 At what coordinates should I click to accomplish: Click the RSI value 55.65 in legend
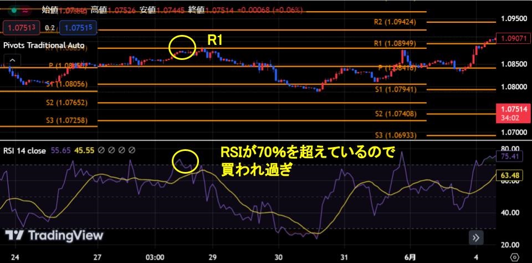pos(60,150)
